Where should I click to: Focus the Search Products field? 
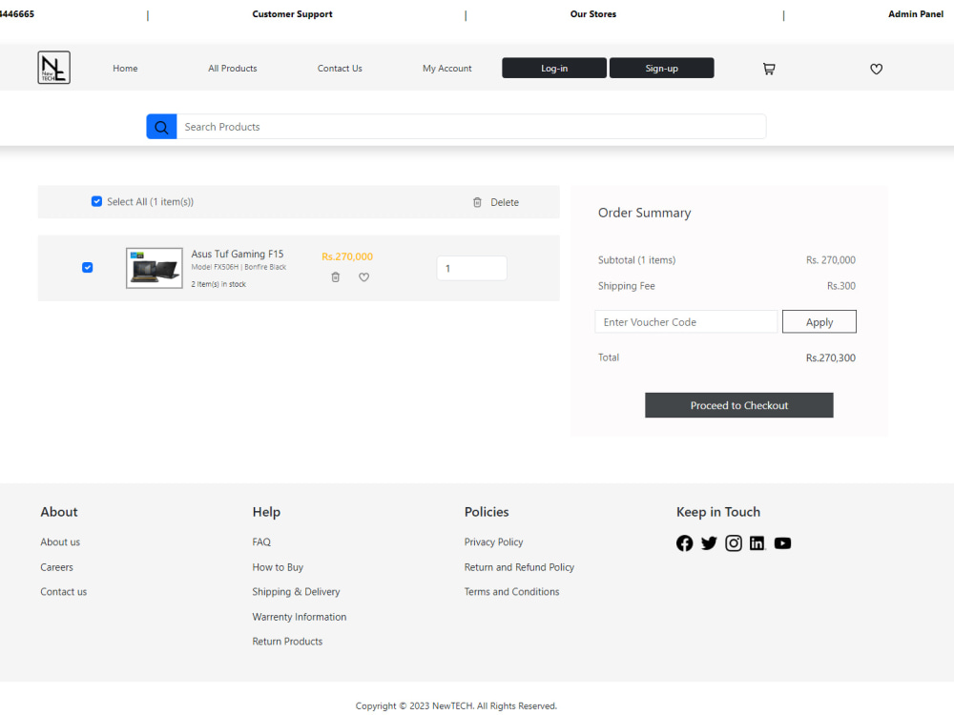click(x=471, y=127)
